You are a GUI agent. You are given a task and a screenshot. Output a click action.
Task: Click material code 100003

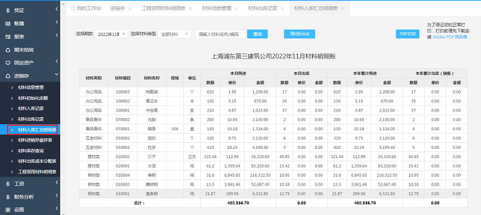pos(123,92)
